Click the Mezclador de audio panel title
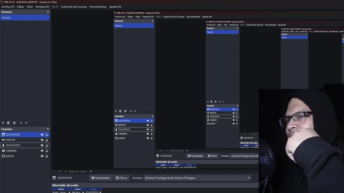Screen dimensions: 344x193 [65, 185]
